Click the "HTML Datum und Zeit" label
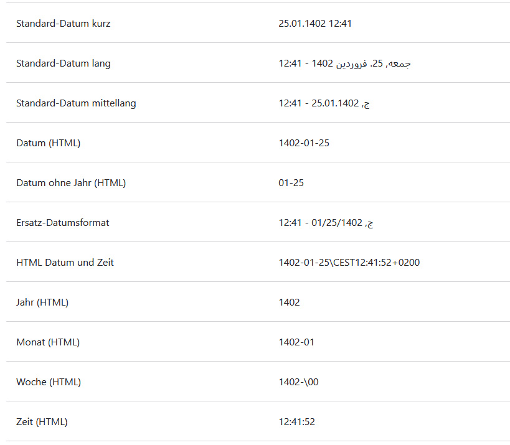Viewport: 510px width, 445px height. [x=65, y=263]
